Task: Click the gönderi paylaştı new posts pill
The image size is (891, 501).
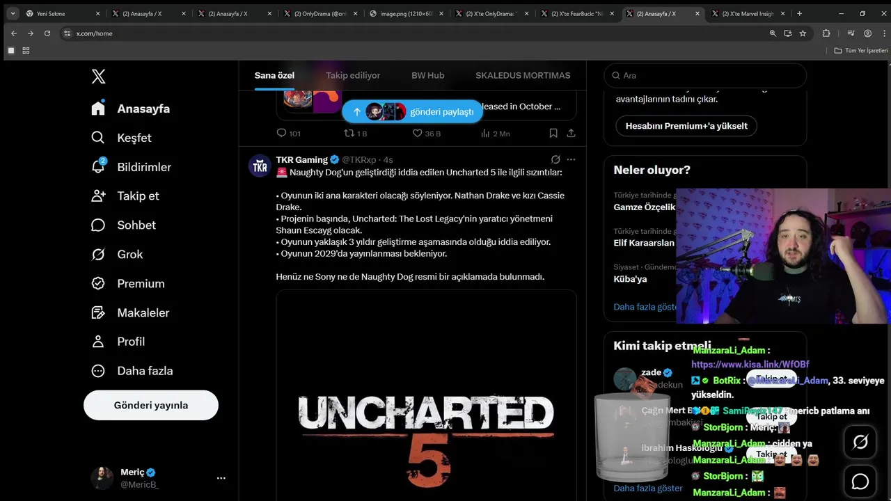Action: pos(413,111)
